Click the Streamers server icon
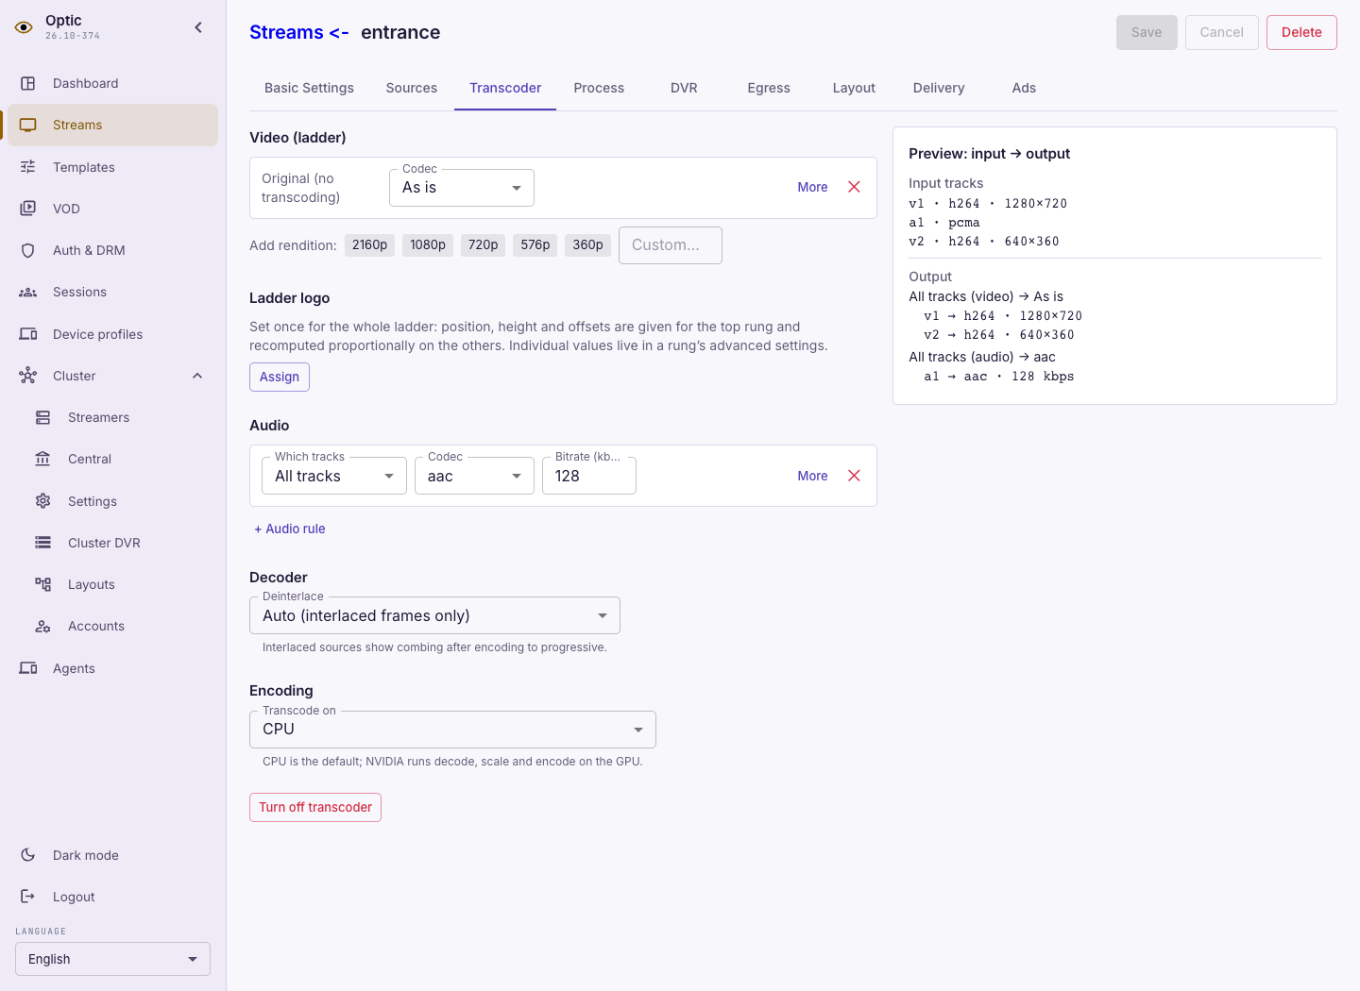Image resolution: width=1360 pixels, height=991 pixels. click(x=43, y=417)
